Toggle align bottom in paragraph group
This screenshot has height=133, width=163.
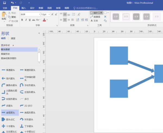point(69,14)
